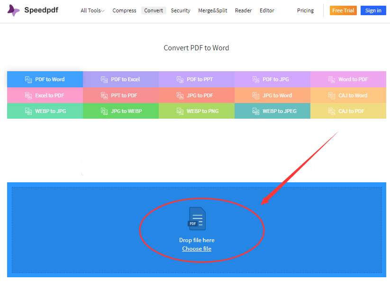Click the WEBP to PNG tile icon
390x282 pixels.
[x=180, y=111]
